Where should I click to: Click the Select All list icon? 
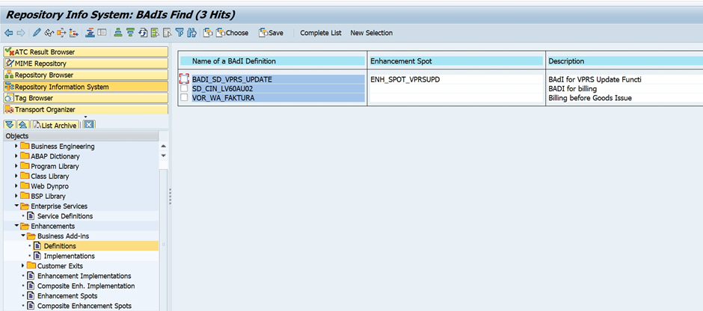(x=155, y=33)
